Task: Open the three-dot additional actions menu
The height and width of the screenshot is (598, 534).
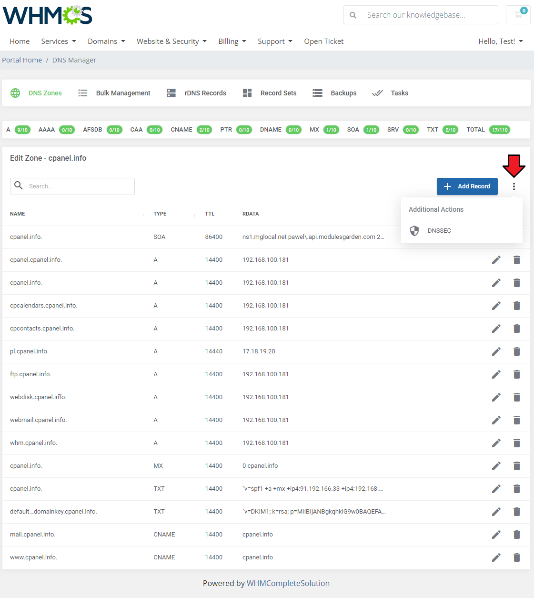Action: coord(514,186)
